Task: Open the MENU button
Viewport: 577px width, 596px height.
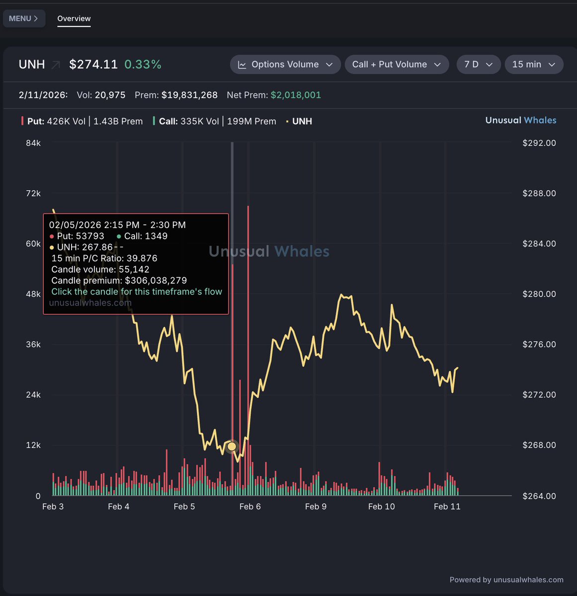Action: click(x=24, y=18)
